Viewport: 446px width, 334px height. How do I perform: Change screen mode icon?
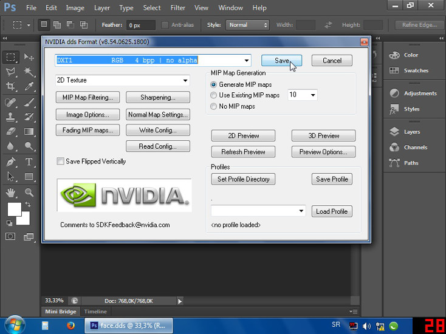29,236
